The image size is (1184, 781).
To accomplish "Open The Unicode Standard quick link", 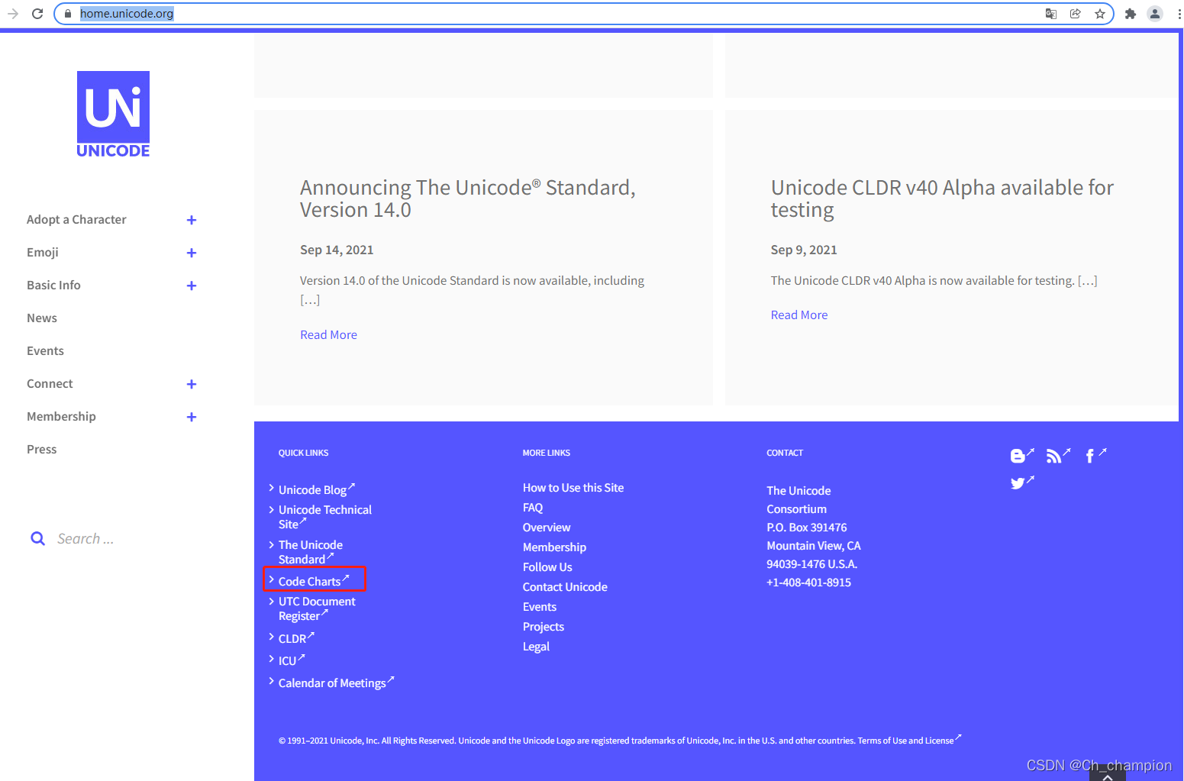I will coord(310,552).
